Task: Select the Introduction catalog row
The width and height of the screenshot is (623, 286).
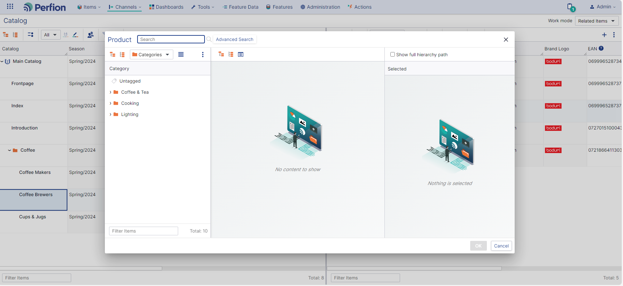Action: pos(34,133)
